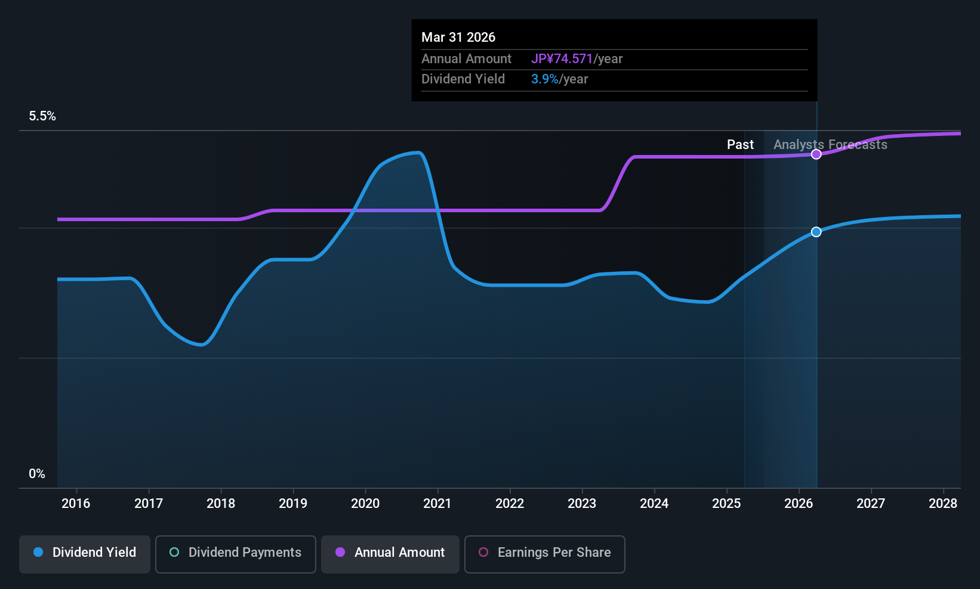Click the 2017 x-axis label
Viewport: 980px width, 589px height.
click(149, 504)
